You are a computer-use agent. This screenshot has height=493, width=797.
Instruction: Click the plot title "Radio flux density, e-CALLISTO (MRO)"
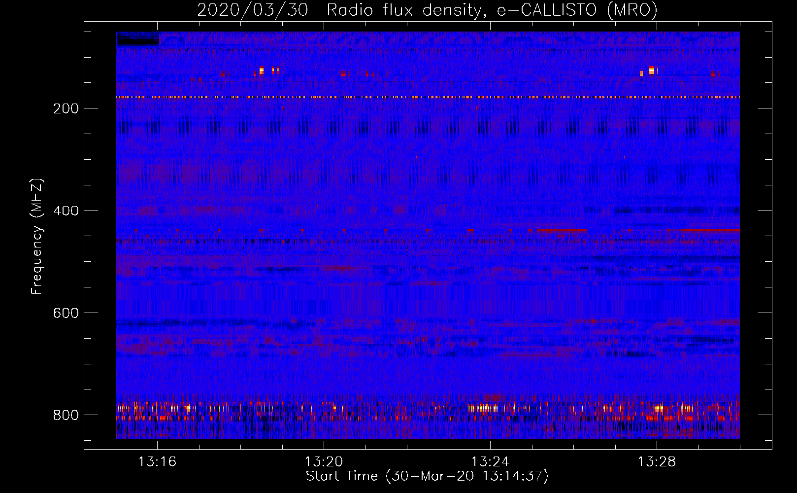click(x=492, y=10)
